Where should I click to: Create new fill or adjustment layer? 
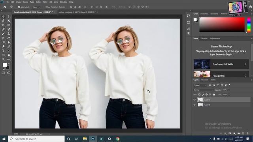234,133
